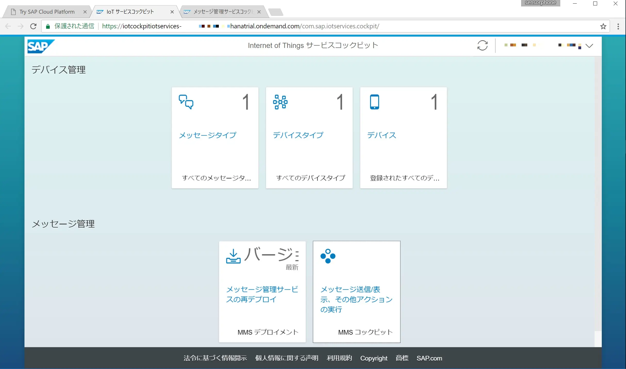Image resolution: width=626 pixels, height=369 pixels.
Task: Click 登録されたすべてのデ... tile footer text
Action: click(x=405, y=178)
